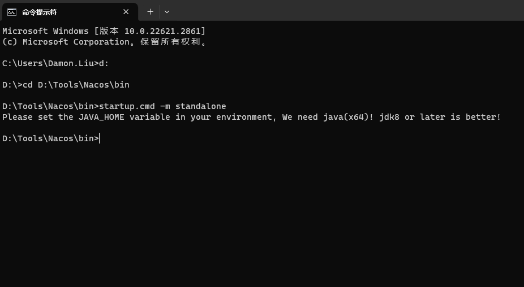The image size is (524, 287).
Task: Click the Microsoft Windows version line
Action: [x=104, y=31]
